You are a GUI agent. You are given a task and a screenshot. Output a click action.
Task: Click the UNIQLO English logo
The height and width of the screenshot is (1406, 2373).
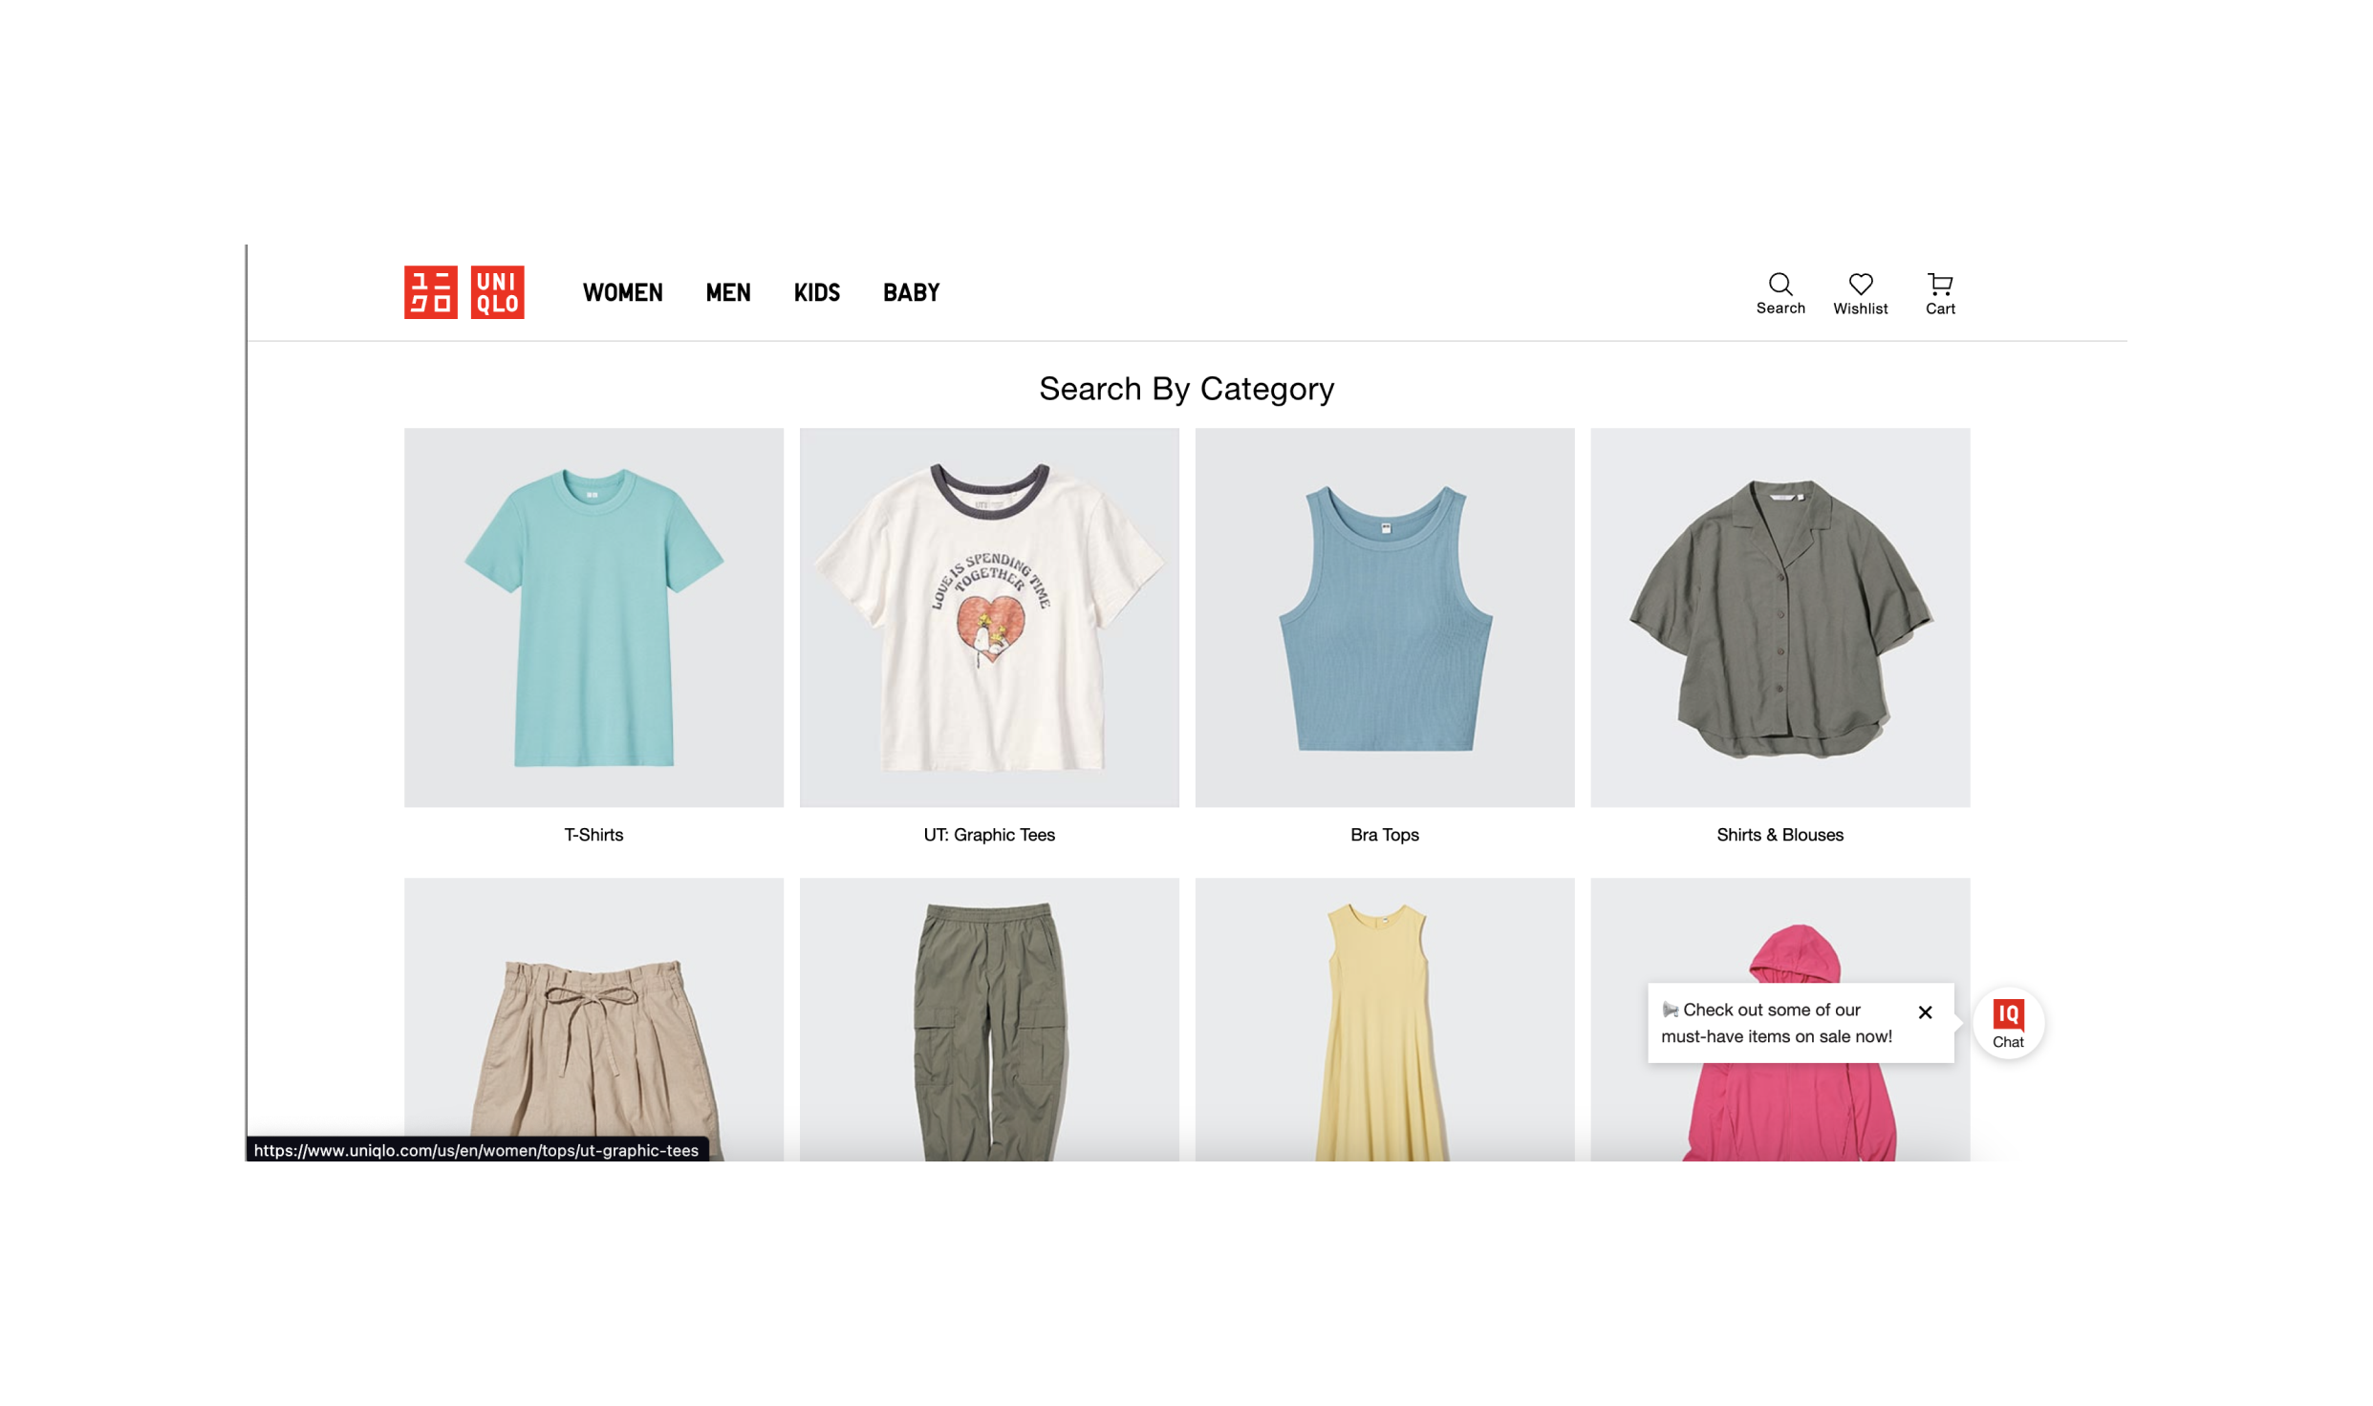coord(497,292)
